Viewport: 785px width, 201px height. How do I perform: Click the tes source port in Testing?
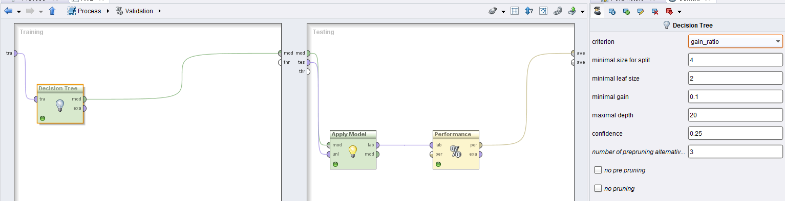click(308, 62)
